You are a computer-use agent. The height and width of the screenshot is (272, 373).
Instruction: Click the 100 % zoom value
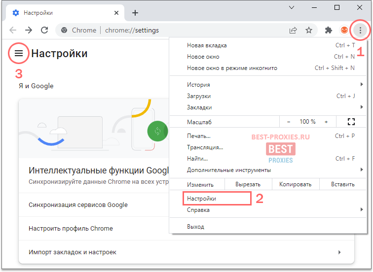pyautogui.click(x=307, y=122)
